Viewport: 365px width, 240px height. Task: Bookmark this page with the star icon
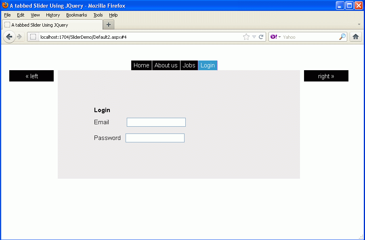tap(246, 37)
